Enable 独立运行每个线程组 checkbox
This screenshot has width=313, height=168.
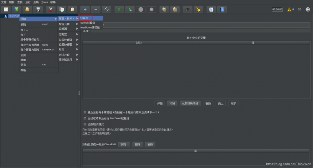85,112
